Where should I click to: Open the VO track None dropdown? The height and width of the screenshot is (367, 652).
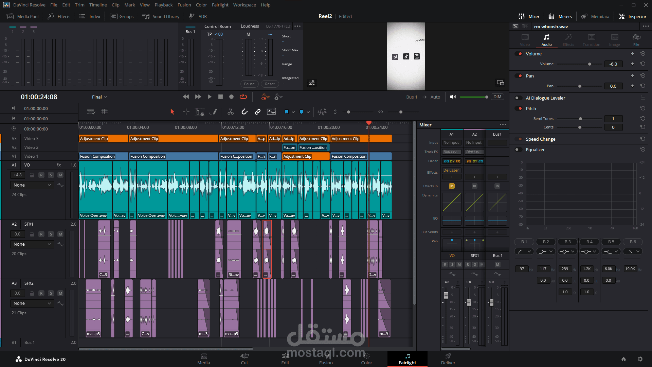click(32, 185)
